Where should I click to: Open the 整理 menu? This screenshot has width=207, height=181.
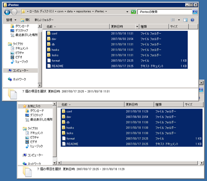pos(11,20)
